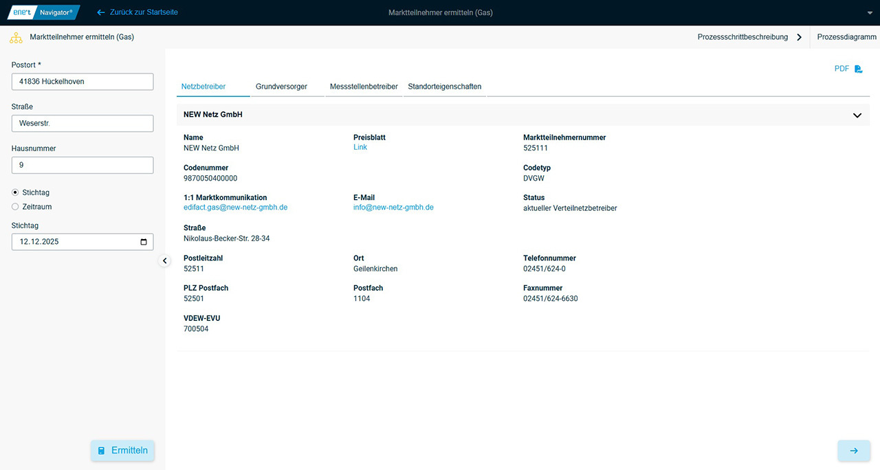Image resolution: width=880 pixels, height=470 pixels.
Task: Click into the Hausnummer input field
Action: point(82,165)
